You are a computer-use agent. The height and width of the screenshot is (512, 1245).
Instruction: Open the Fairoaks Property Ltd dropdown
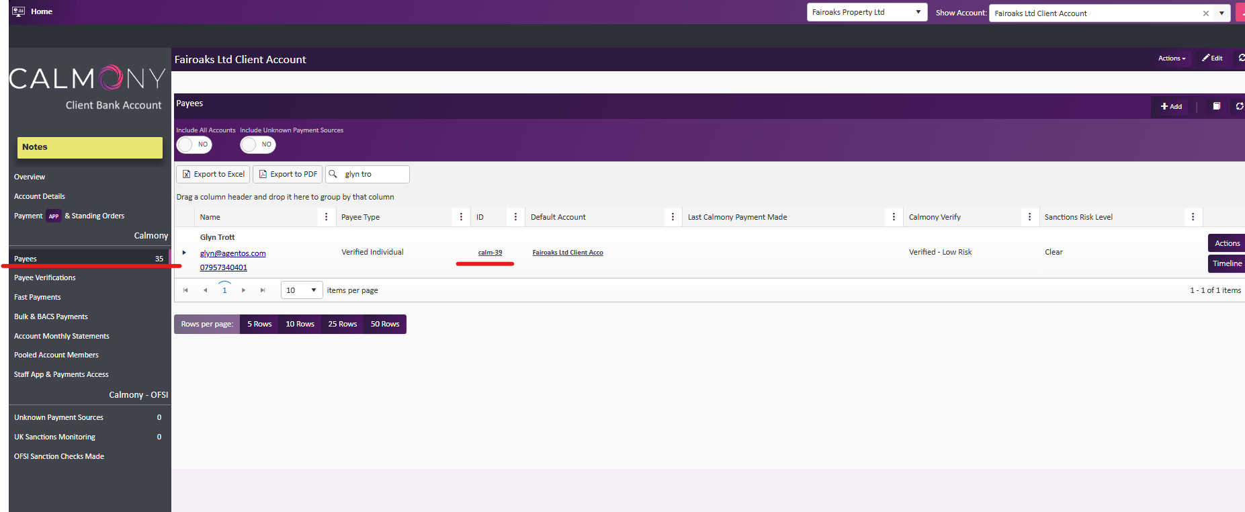click(866, 12)
